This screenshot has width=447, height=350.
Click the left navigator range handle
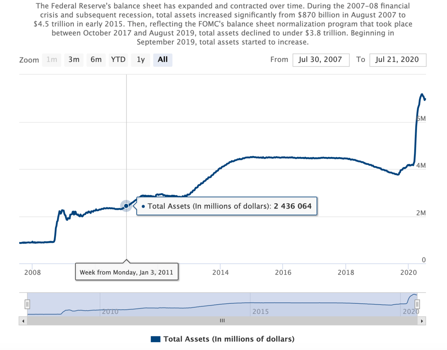click(27, 304)
